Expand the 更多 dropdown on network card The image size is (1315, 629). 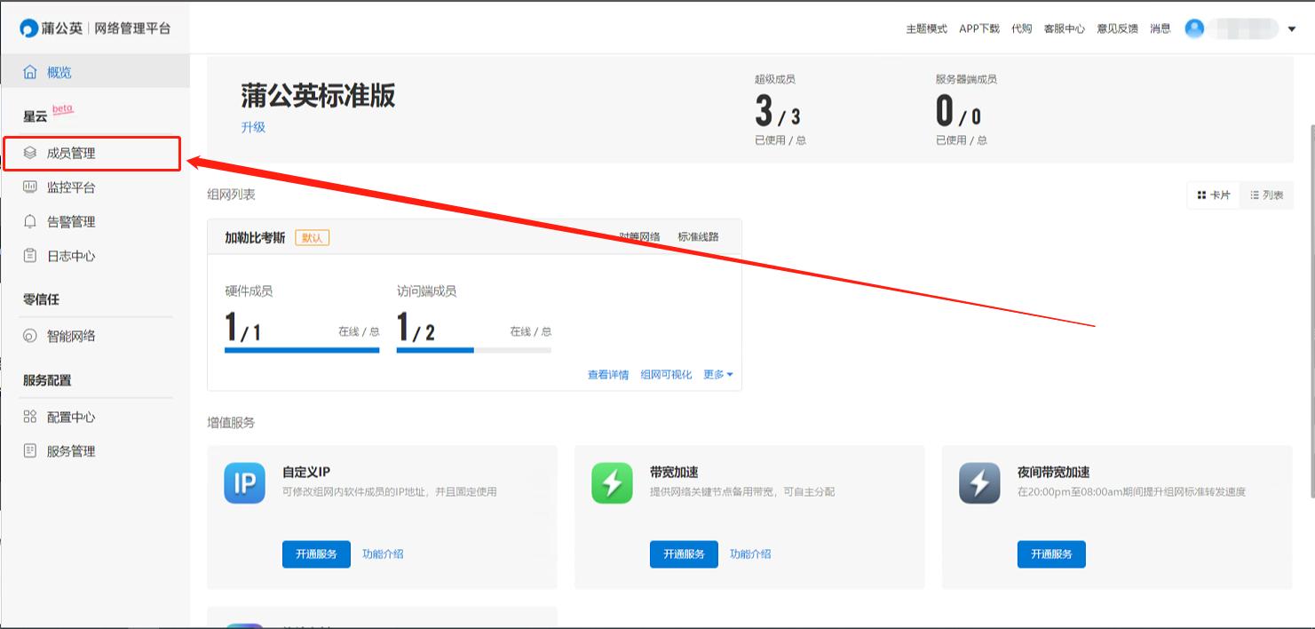[x=717, y=374]
